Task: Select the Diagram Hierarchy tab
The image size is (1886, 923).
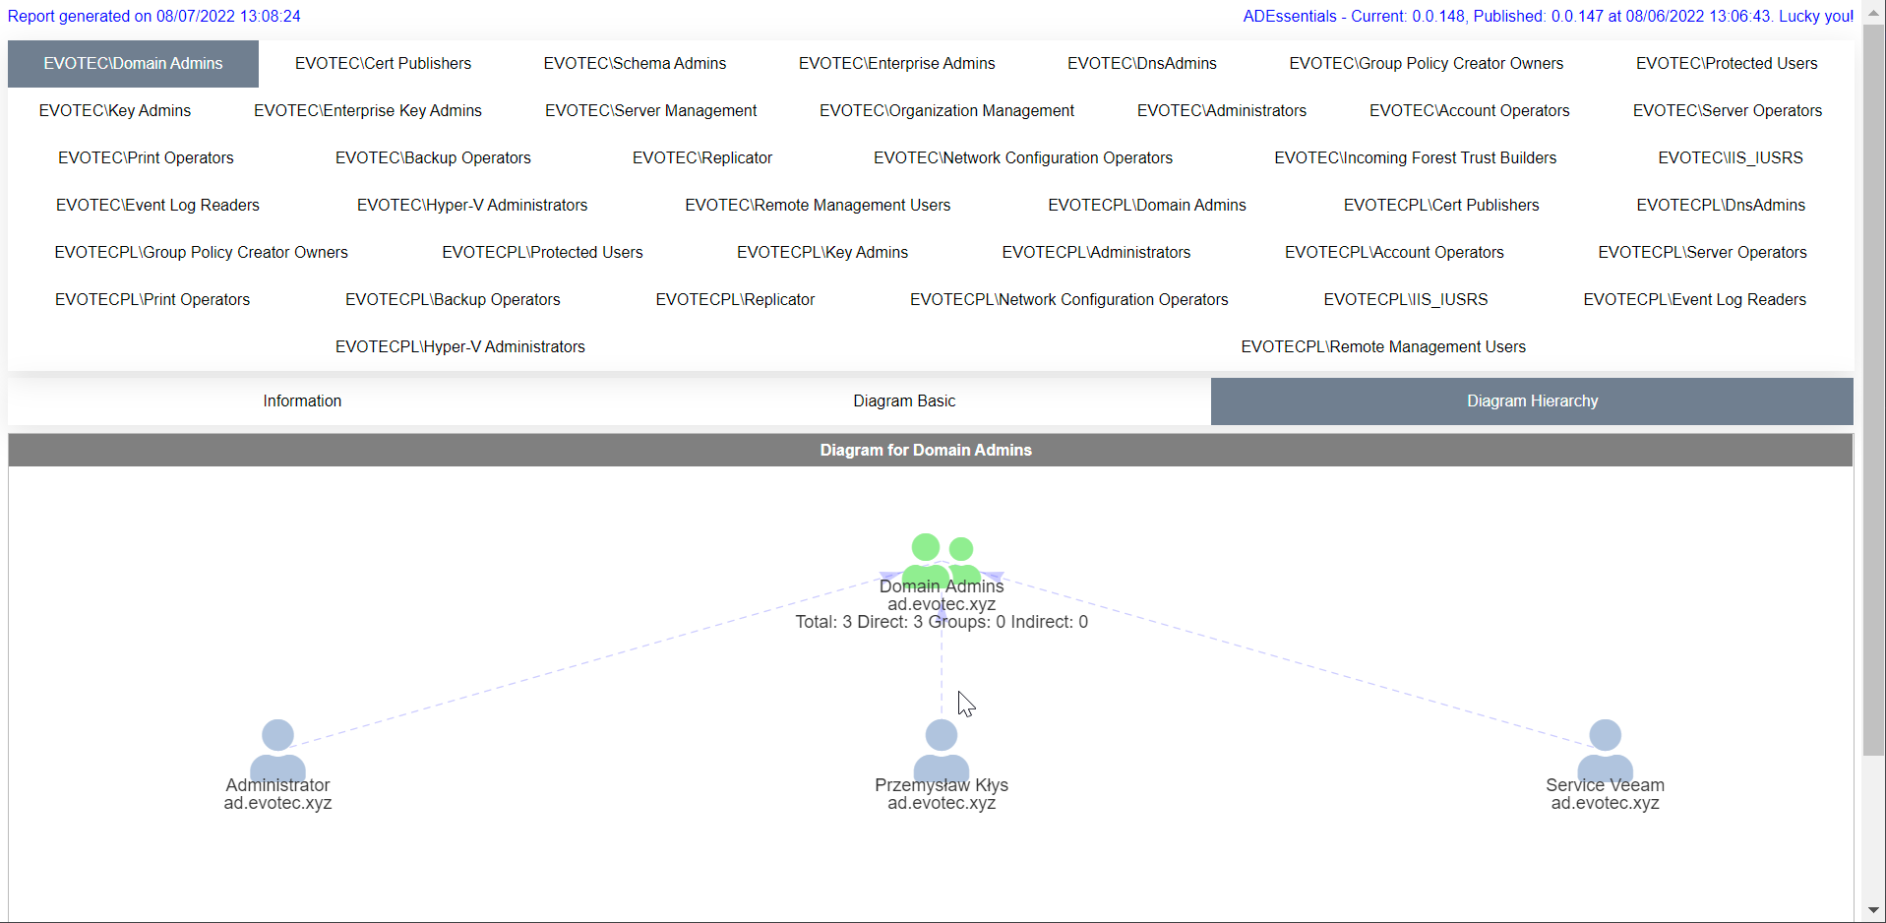Action: click(1532, 401)
